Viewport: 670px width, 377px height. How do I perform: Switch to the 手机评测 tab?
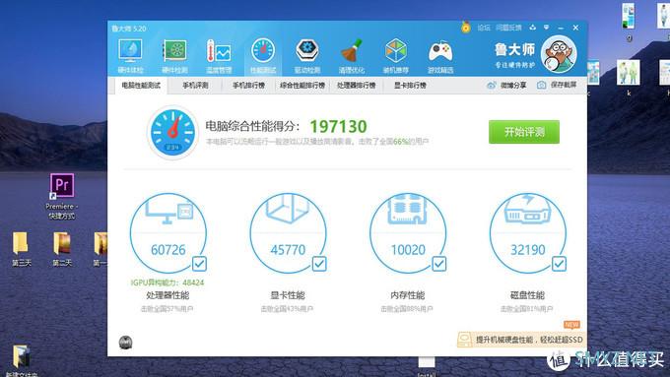tap(195, 86)
